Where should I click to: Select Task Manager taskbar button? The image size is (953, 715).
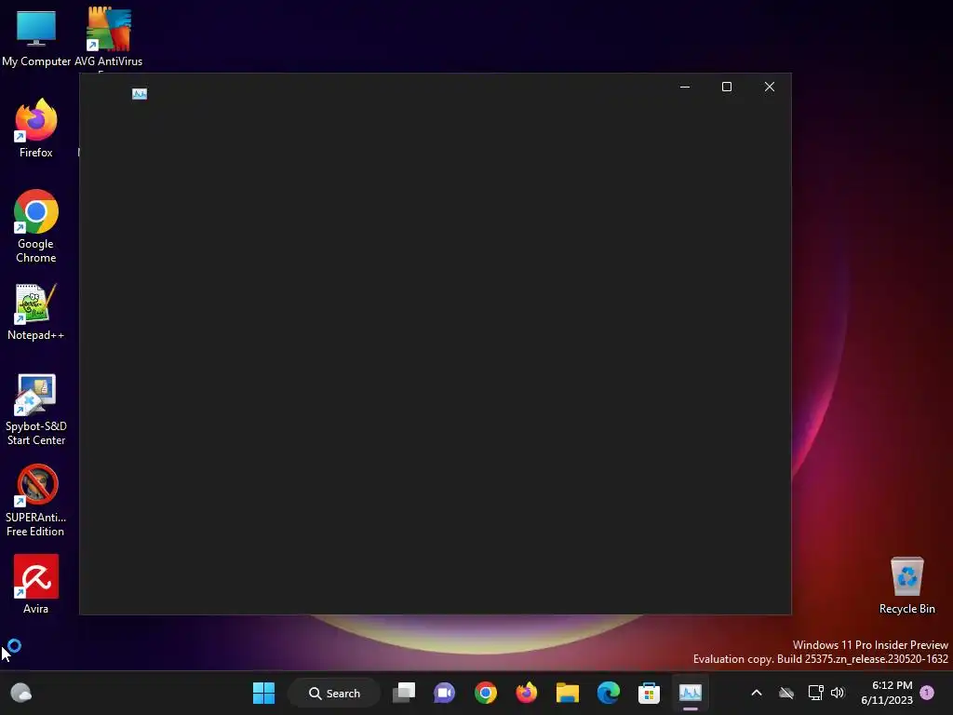[x=691, y=693]
